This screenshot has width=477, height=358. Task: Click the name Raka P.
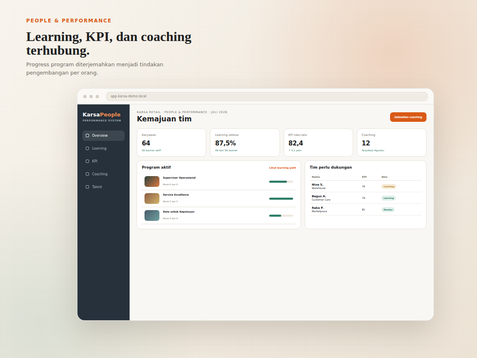click(318, 208)
